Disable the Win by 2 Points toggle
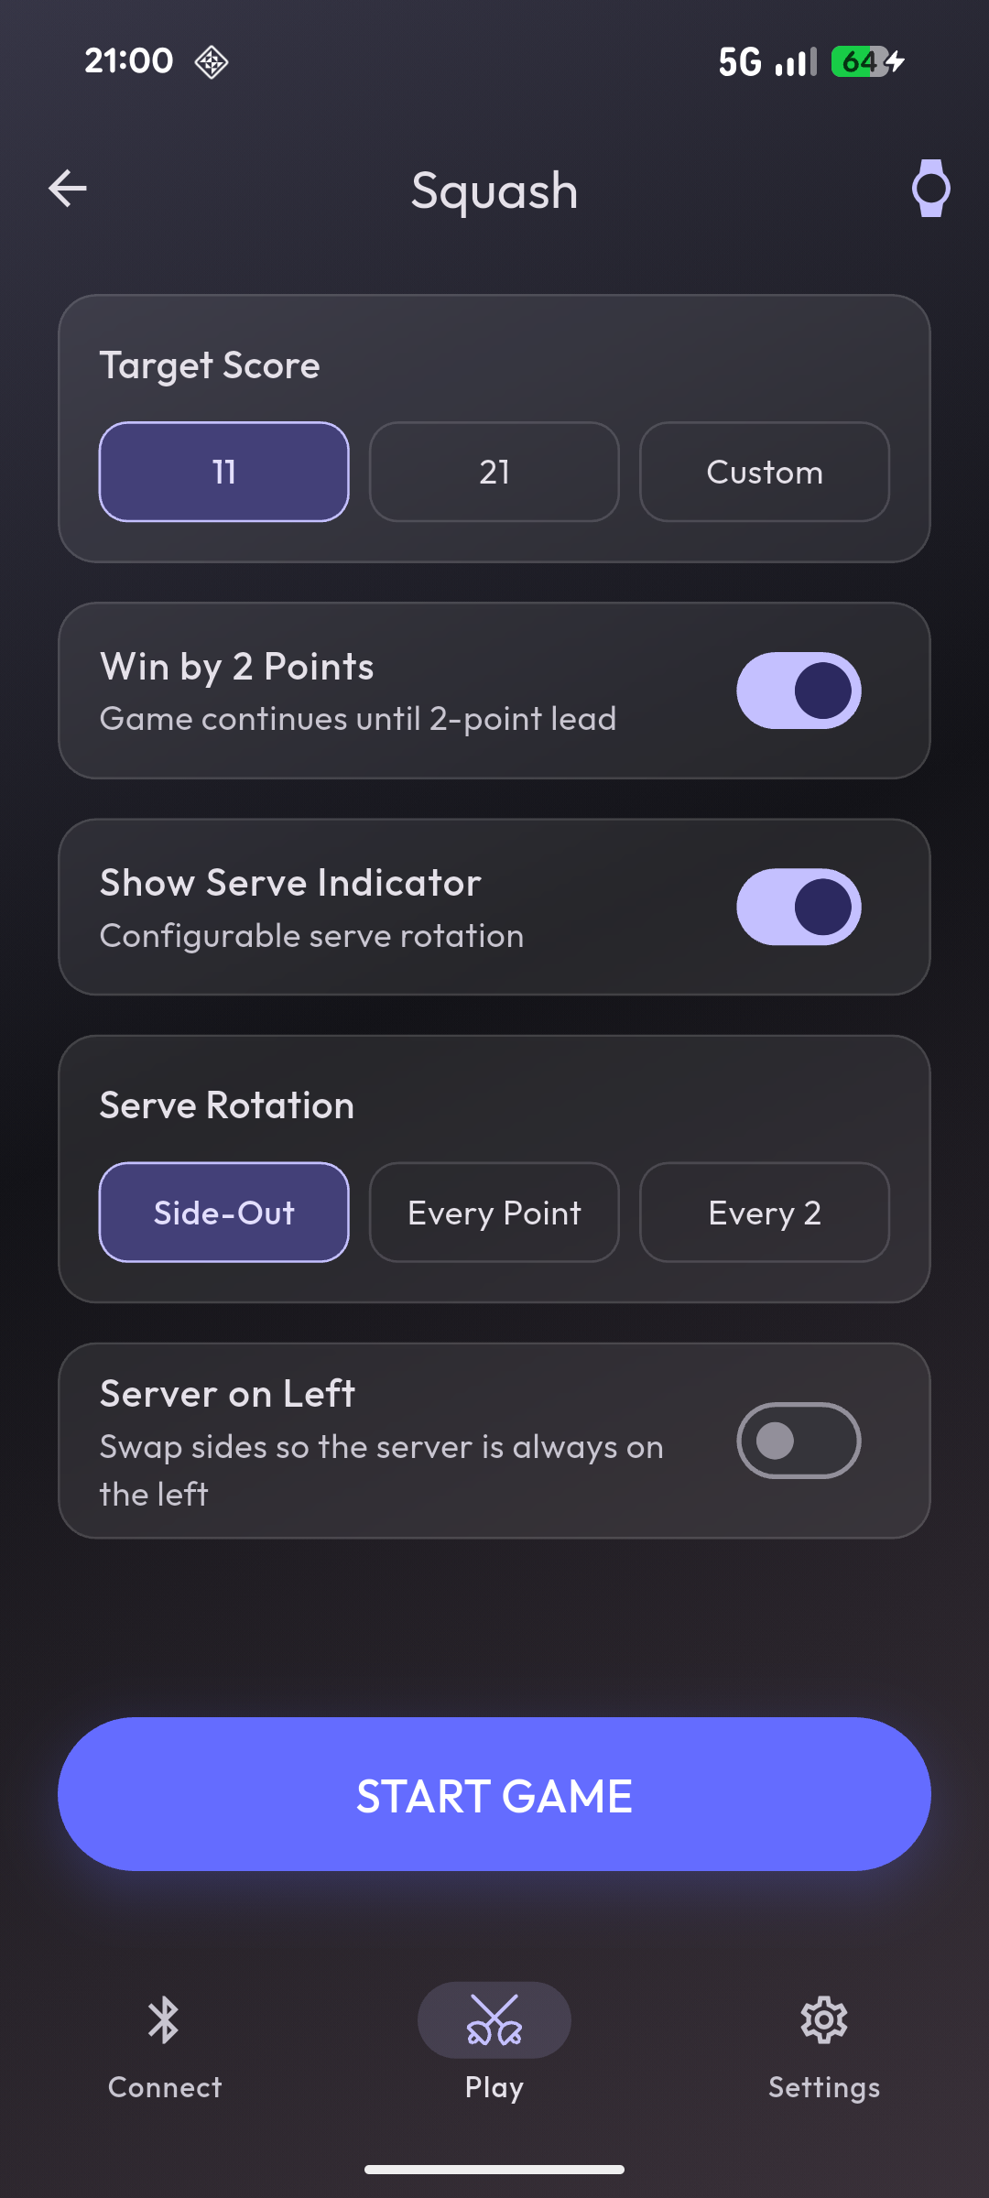Image resolution: width=989 pixels, height=2198 pixels. (x=799, y=691)
